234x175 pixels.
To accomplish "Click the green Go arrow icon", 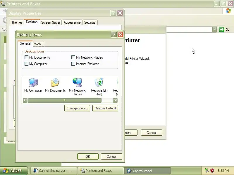I will (222, 29).
